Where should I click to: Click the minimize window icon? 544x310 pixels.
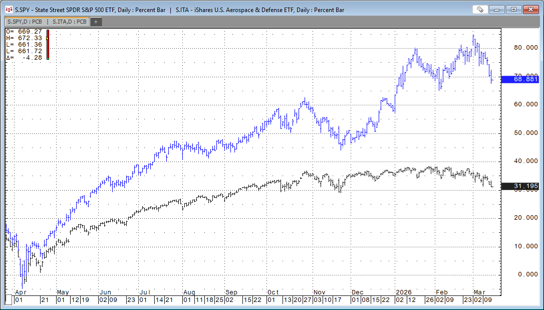(496, 9)
